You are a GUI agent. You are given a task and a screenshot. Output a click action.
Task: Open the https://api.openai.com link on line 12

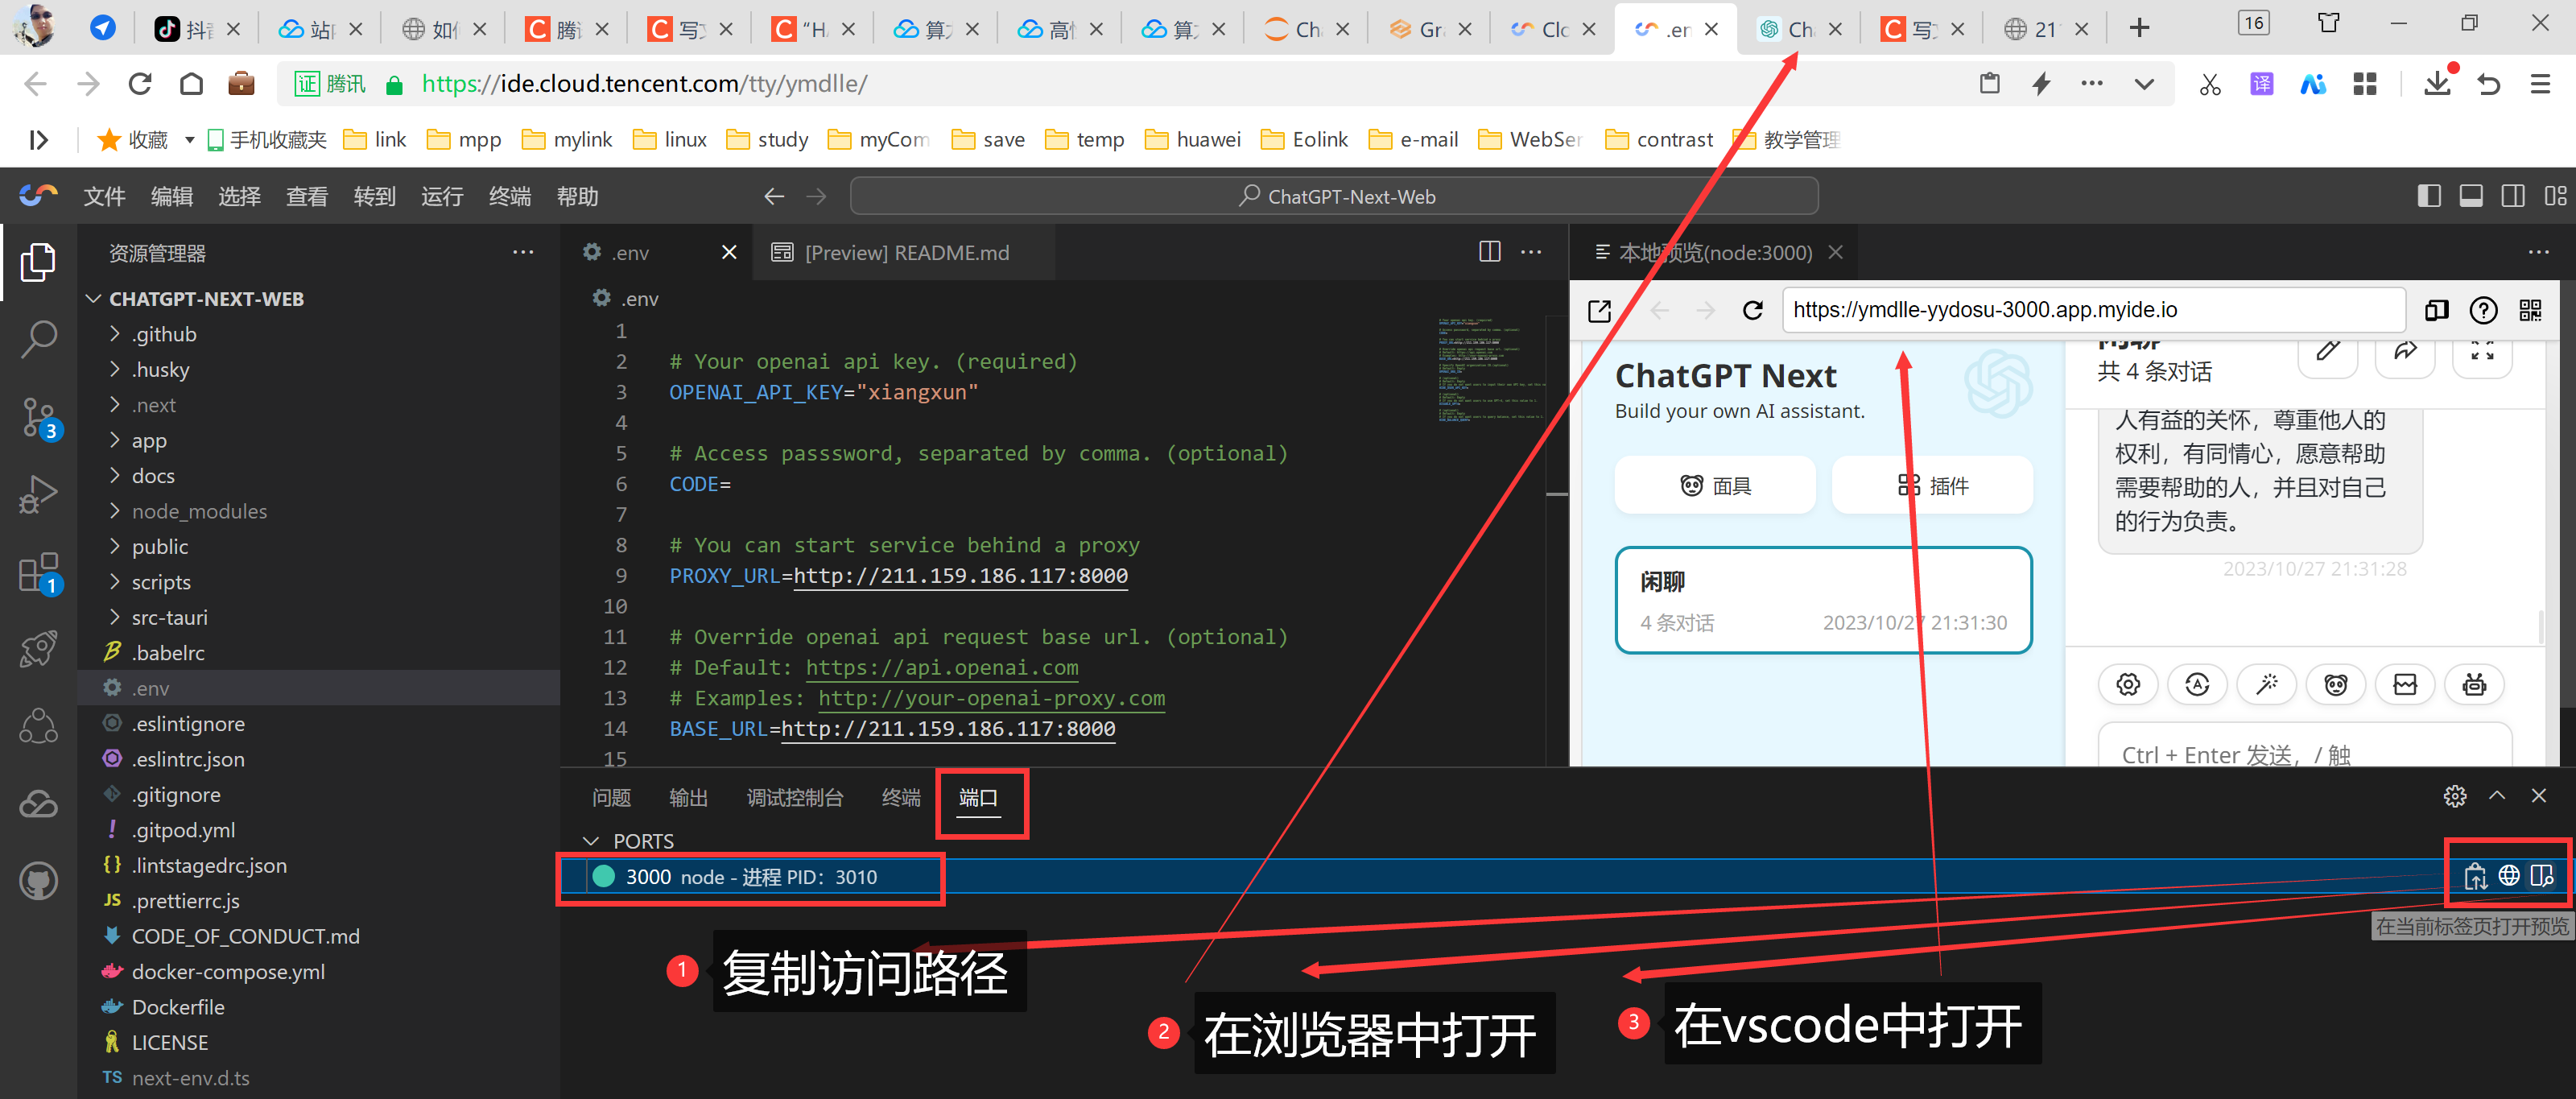[x=942, y=668]
